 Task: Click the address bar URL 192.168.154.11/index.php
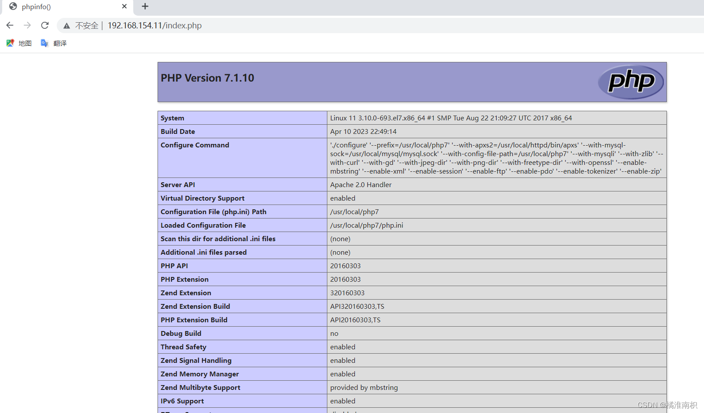coord(155,26)
